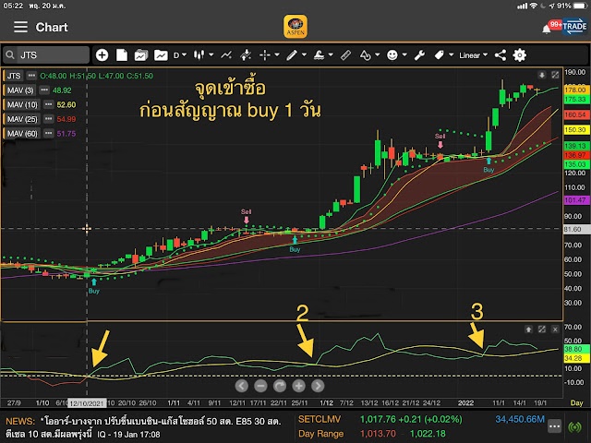Open the TRADE button
Viewport: 591px width, 443px height.
pos(574,27)
